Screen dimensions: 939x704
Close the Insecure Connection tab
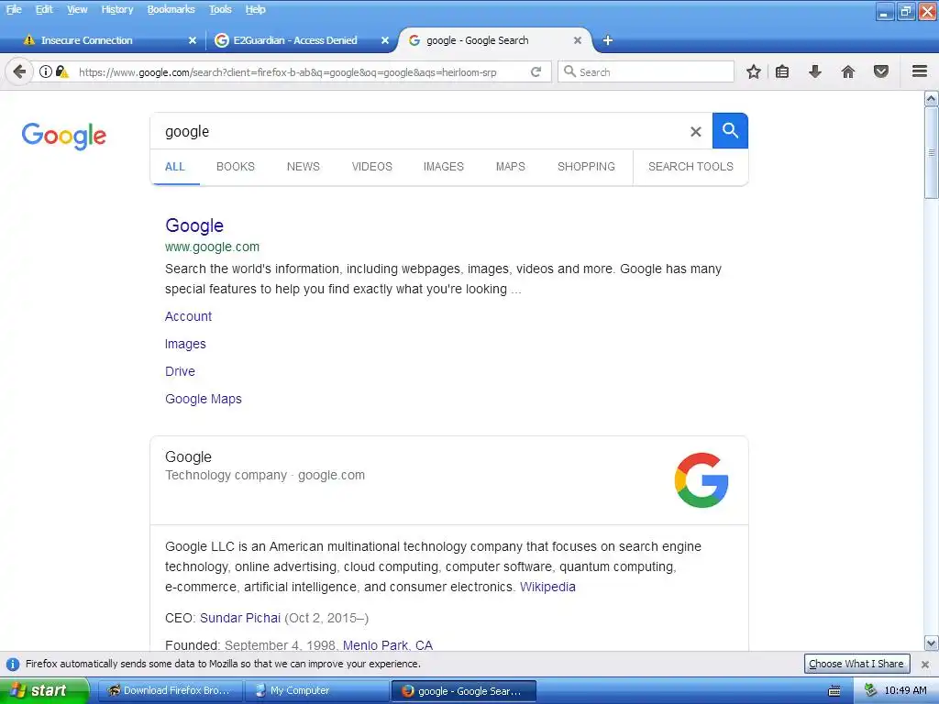(x=193, y=40)
